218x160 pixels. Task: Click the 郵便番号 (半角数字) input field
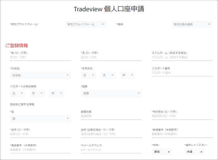[x=182, y=134]
